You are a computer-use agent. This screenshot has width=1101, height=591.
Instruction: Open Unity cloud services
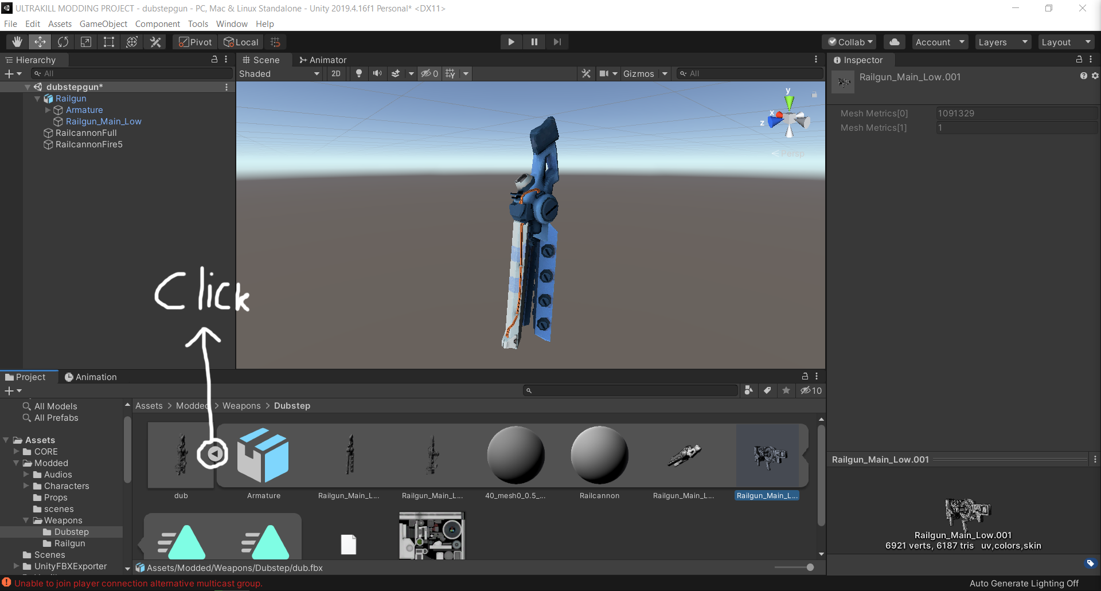[895, 42]
